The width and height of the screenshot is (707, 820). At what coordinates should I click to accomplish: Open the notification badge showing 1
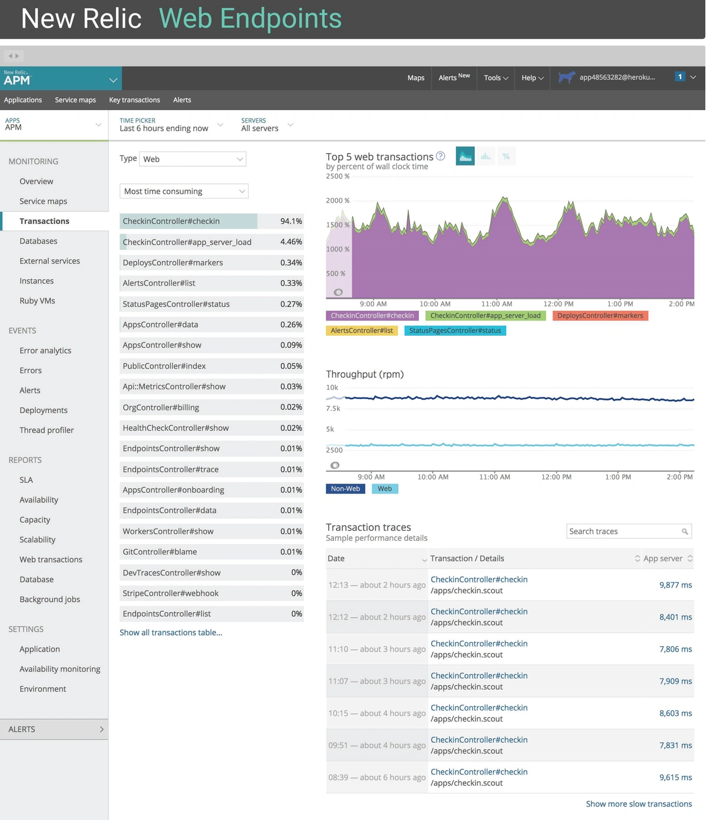click(x=680, y=77)
